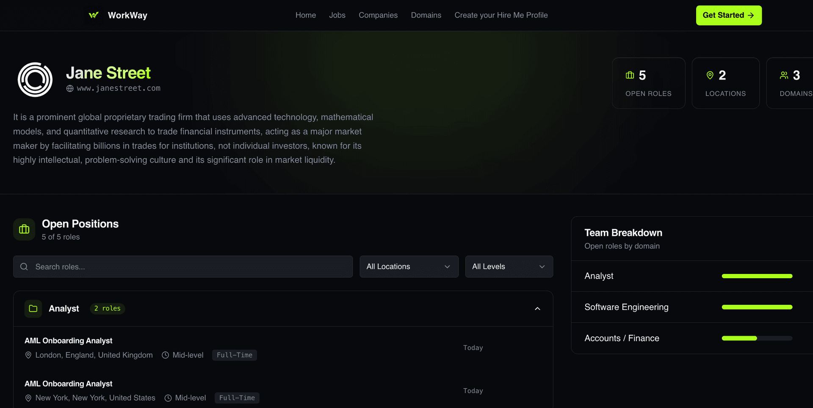Click the search magnifier icon in roles search
Screen dimensions: 813x408
[24, 267]
